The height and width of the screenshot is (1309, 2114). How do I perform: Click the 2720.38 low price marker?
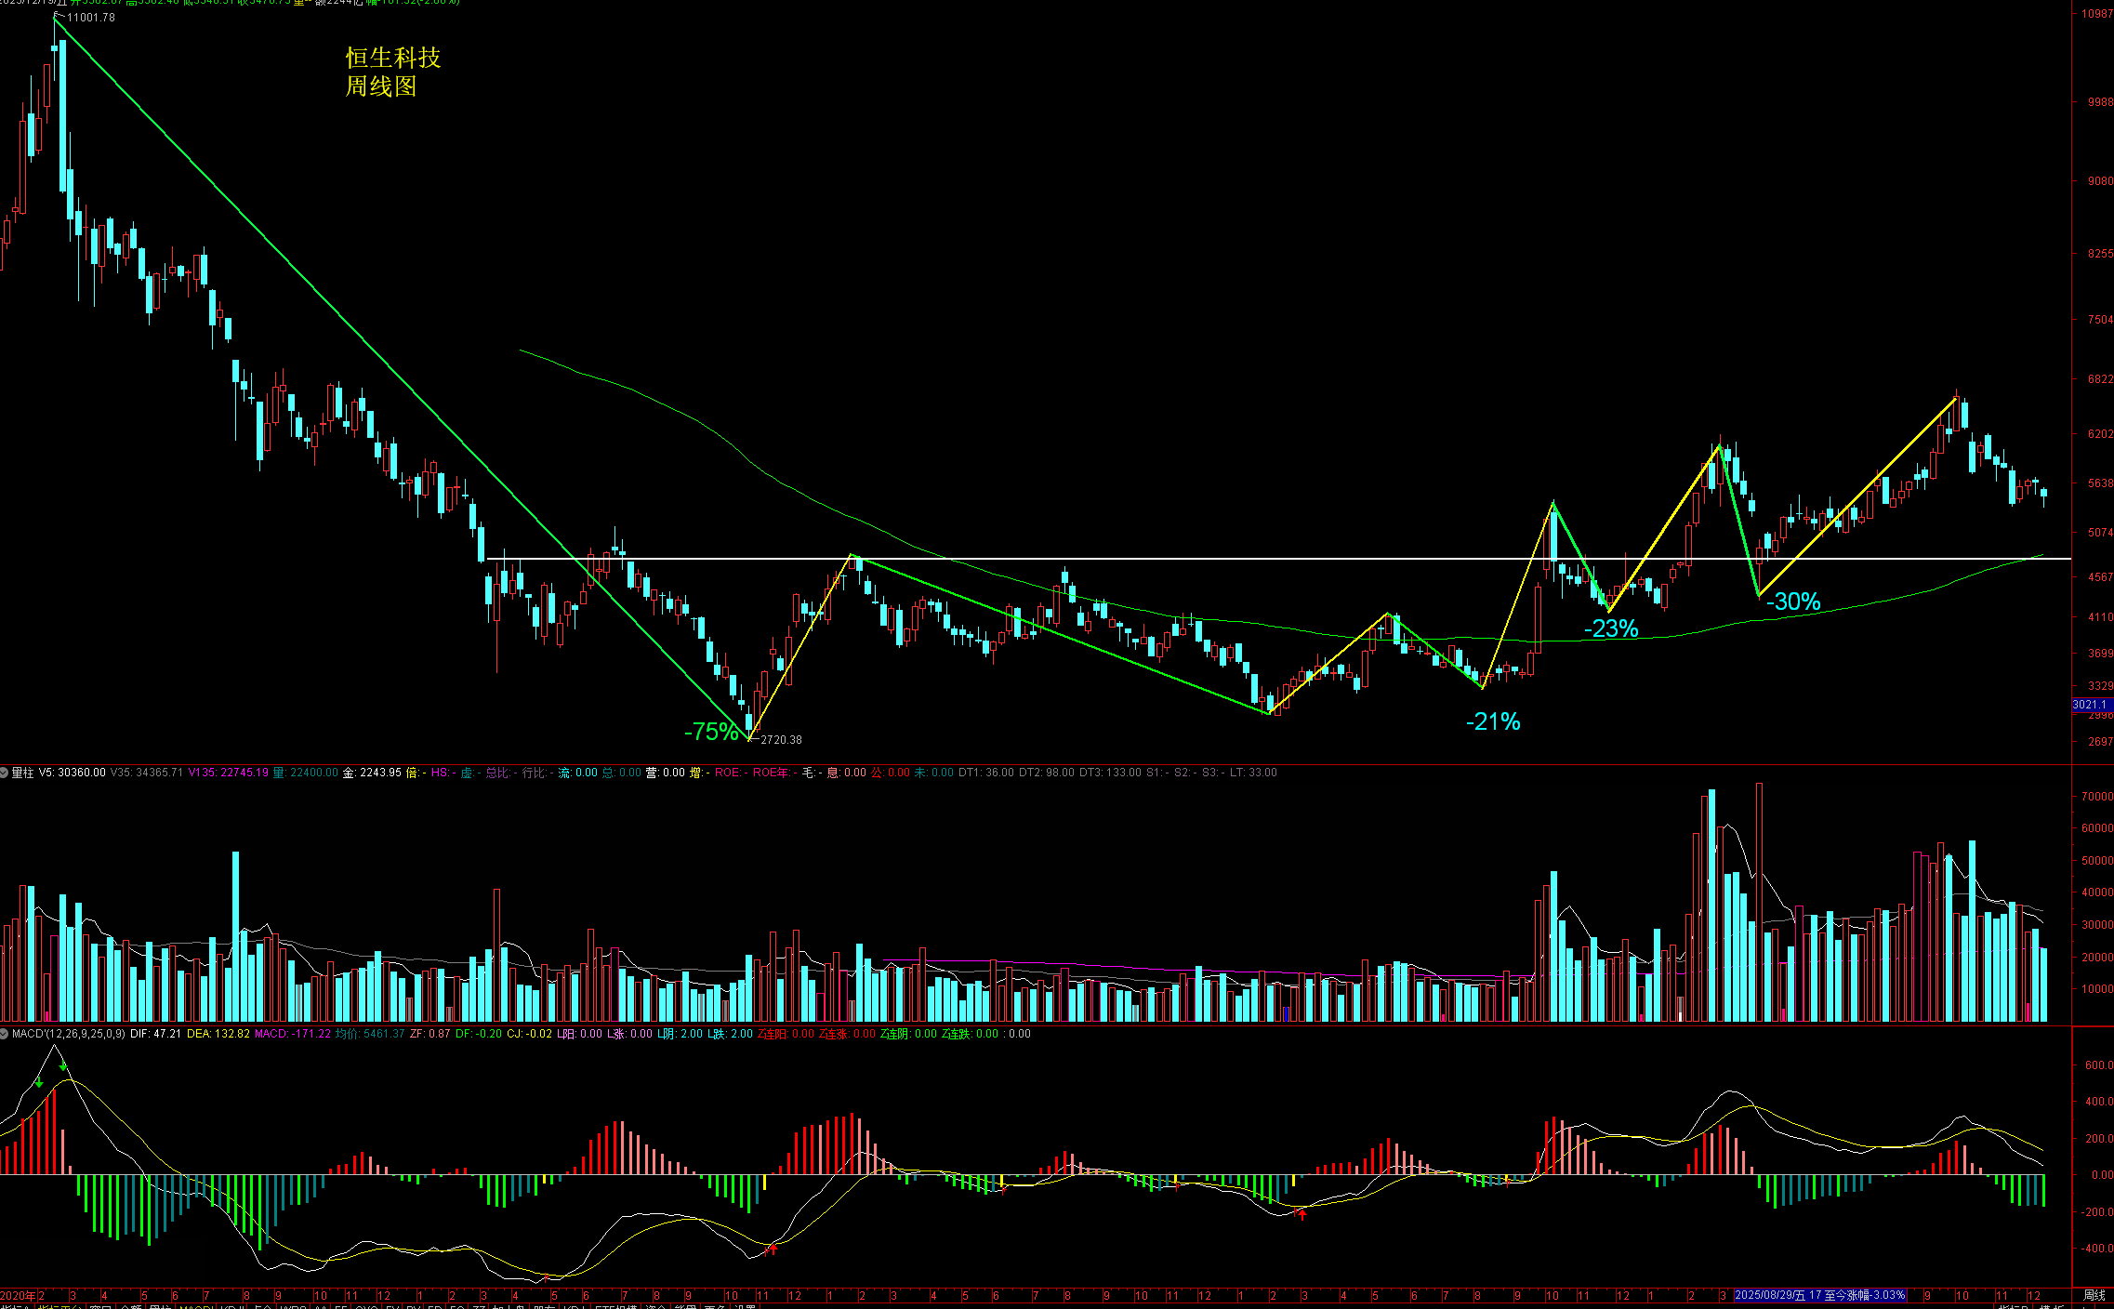point(781,740)
